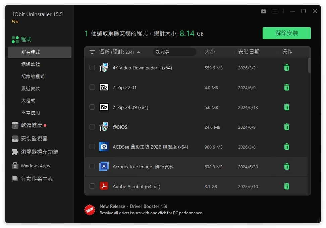Click the ACDSee camera app icon
The height and width of the screenshot is (228, 326).
click(104, 147)
